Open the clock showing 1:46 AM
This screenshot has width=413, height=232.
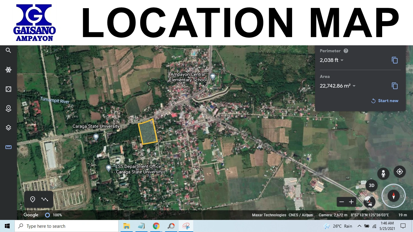[387, 226]
